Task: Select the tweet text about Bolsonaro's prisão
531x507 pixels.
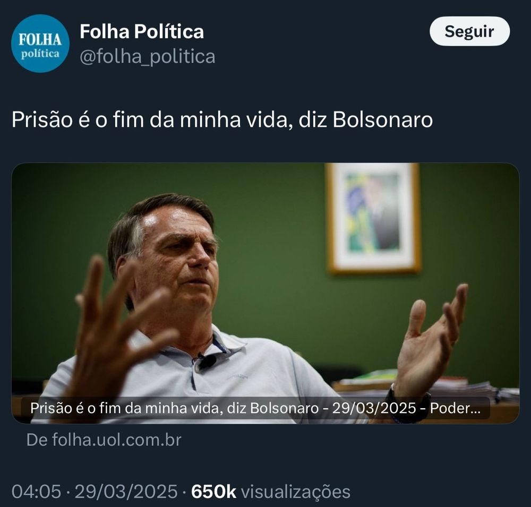Action: (x=222, y=119)
